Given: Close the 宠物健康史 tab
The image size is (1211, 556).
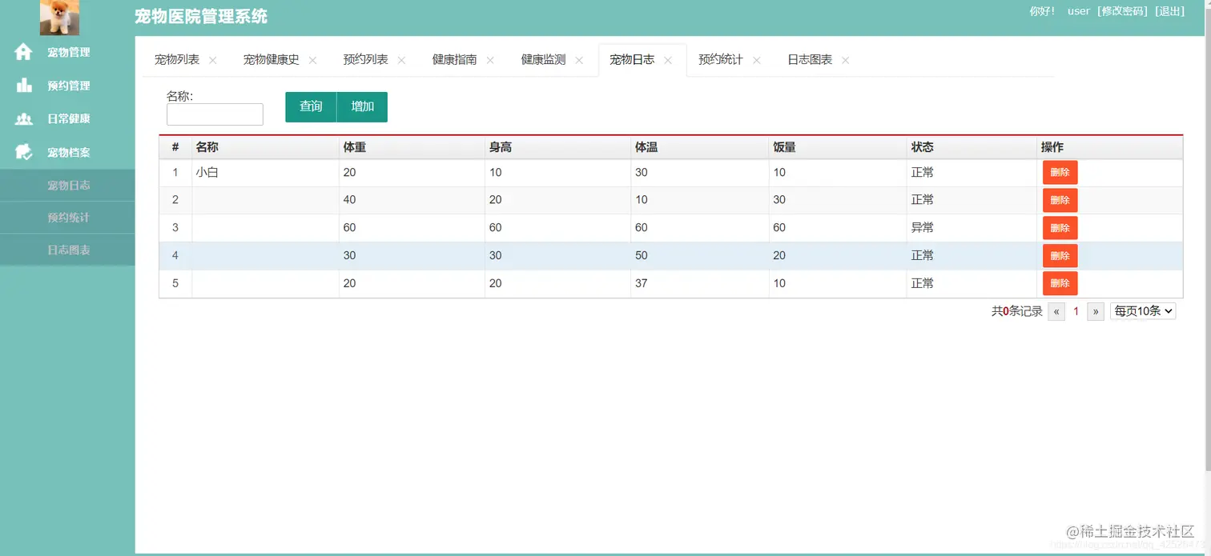Looking at the screenshot, I should [312, 60].
